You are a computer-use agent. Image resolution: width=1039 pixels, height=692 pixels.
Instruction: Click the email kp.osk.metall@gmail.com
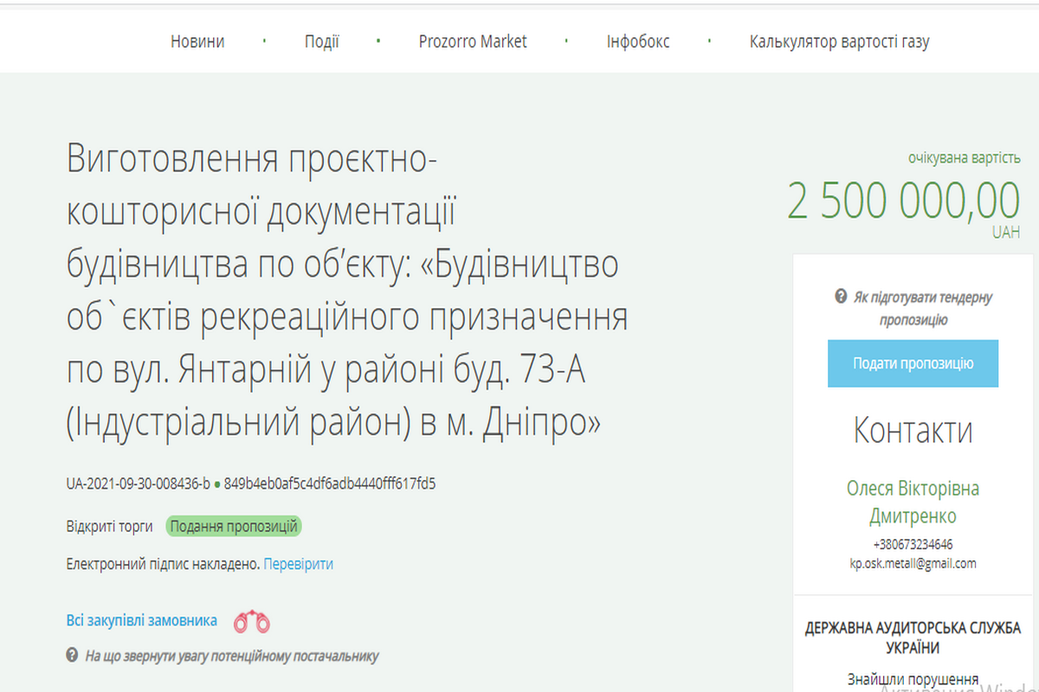(x=913, y=563)
